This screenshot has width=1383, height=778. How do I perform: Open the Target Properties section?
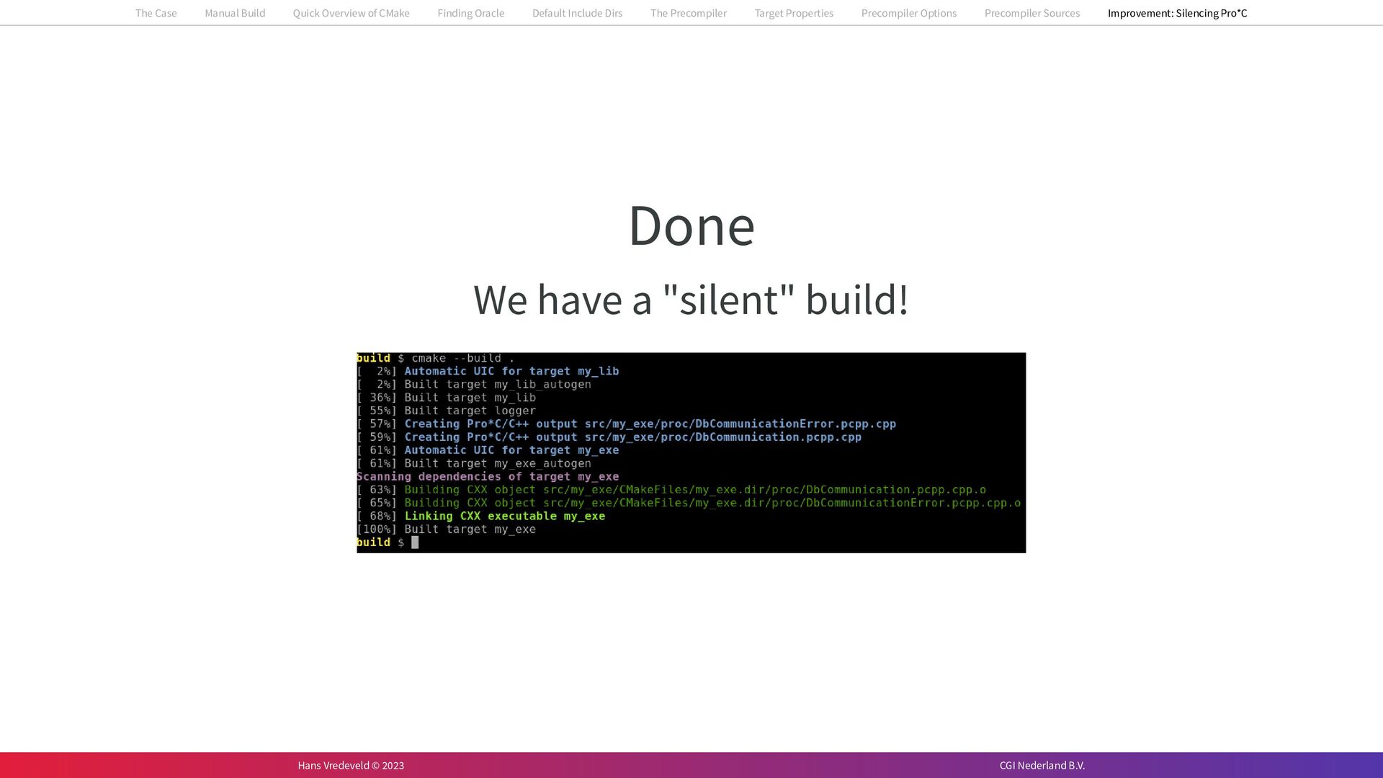pyautogui.click(x=794, y=13)
